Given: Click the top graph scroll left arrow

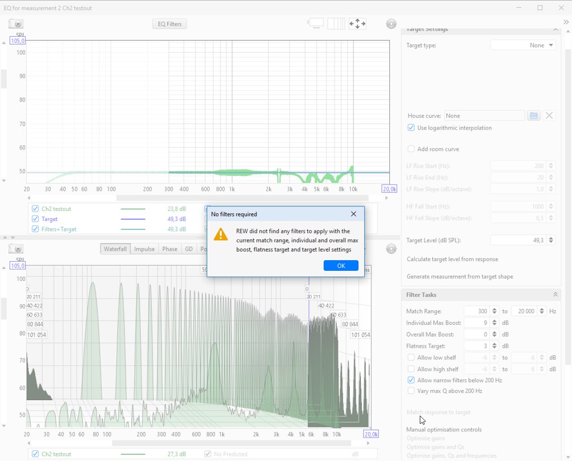Looking at the screenshot, I should coord(29,198).
